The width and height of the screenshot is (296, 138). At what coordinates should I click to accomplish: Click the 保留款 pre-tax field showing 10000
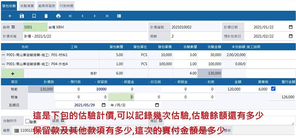(95, 89)
